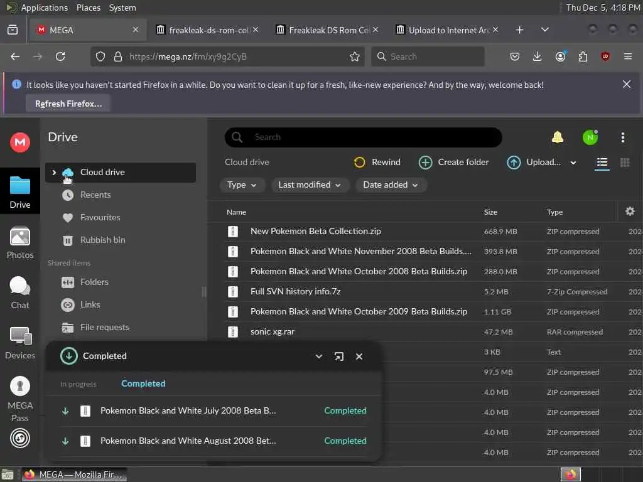Switch to grid thumbnail view
This screenshot has width=643, height=482.
[625, 163]
